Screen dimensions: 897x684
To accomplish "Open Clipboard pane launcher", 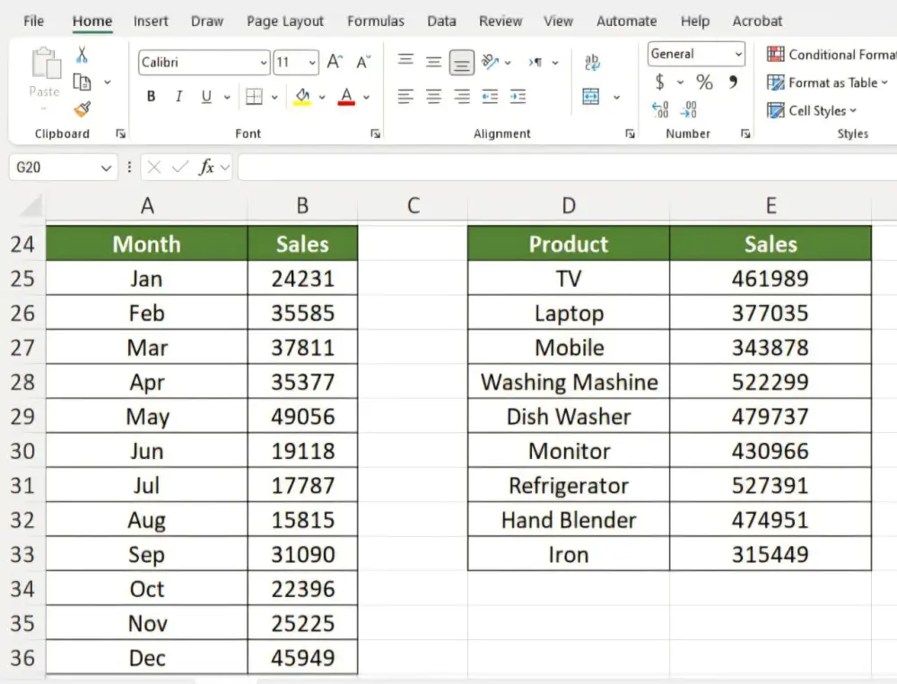I will coord(121,134).
